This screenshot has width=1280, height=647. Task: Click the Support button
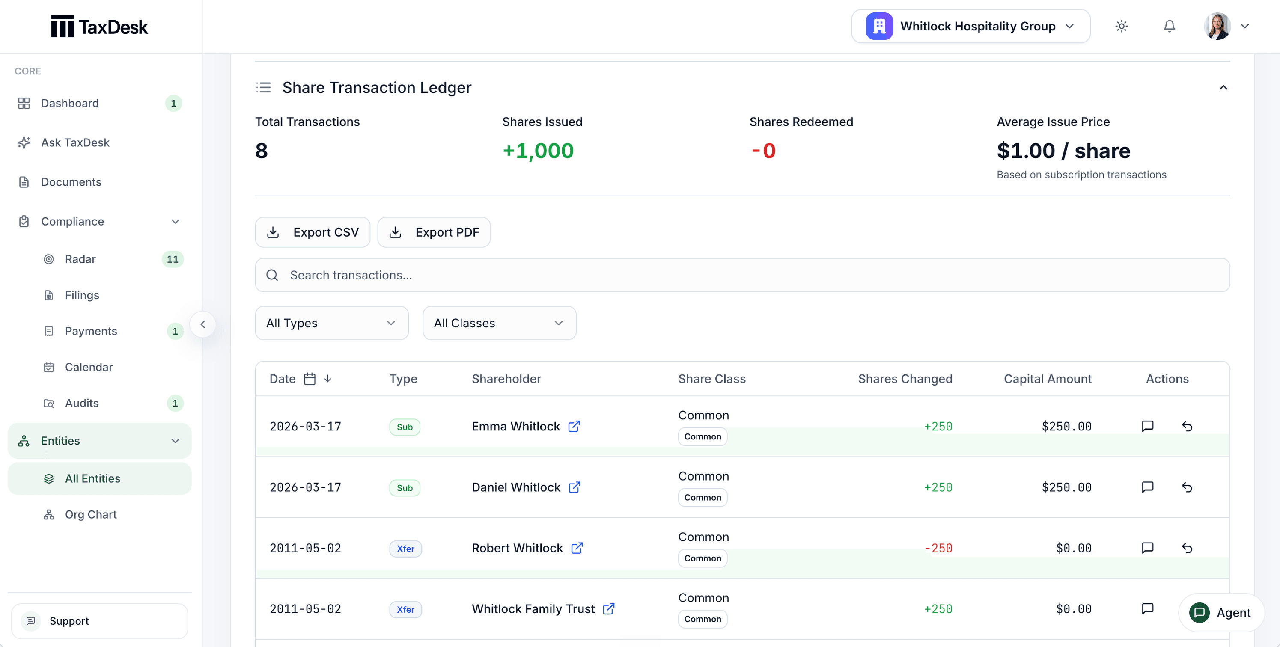coord(99,621)
